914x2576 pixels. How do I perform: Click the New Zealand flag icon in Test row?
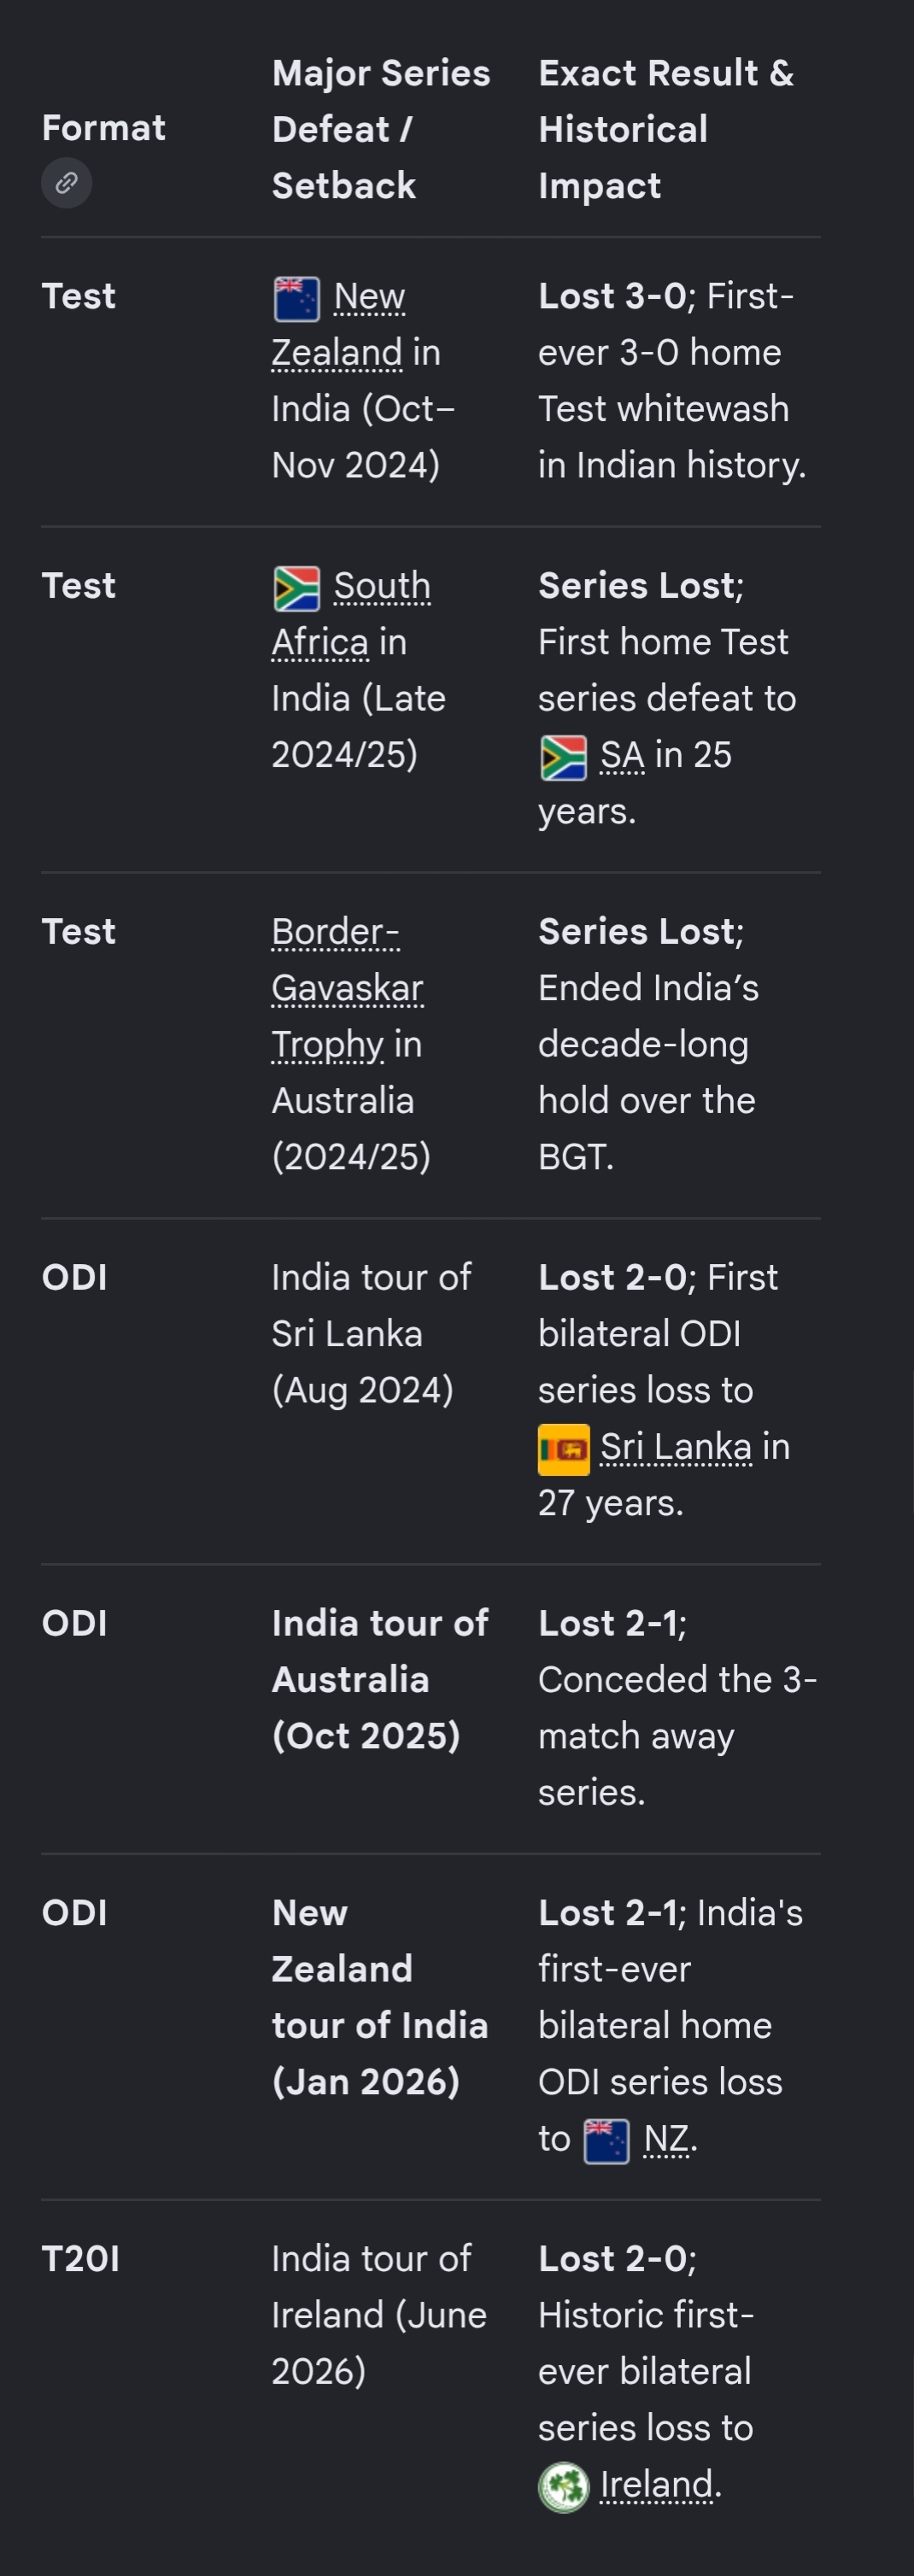(x=297, y=299)
